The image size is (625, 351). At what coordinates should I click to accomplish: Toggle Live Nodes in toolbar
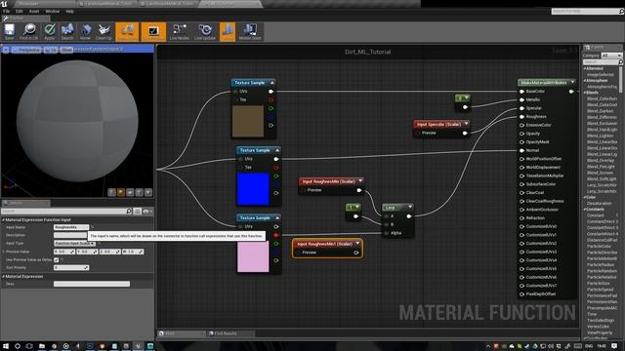coord(180,32)
